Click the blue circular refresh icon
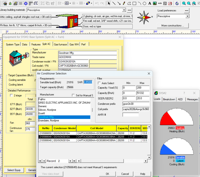 177,4
